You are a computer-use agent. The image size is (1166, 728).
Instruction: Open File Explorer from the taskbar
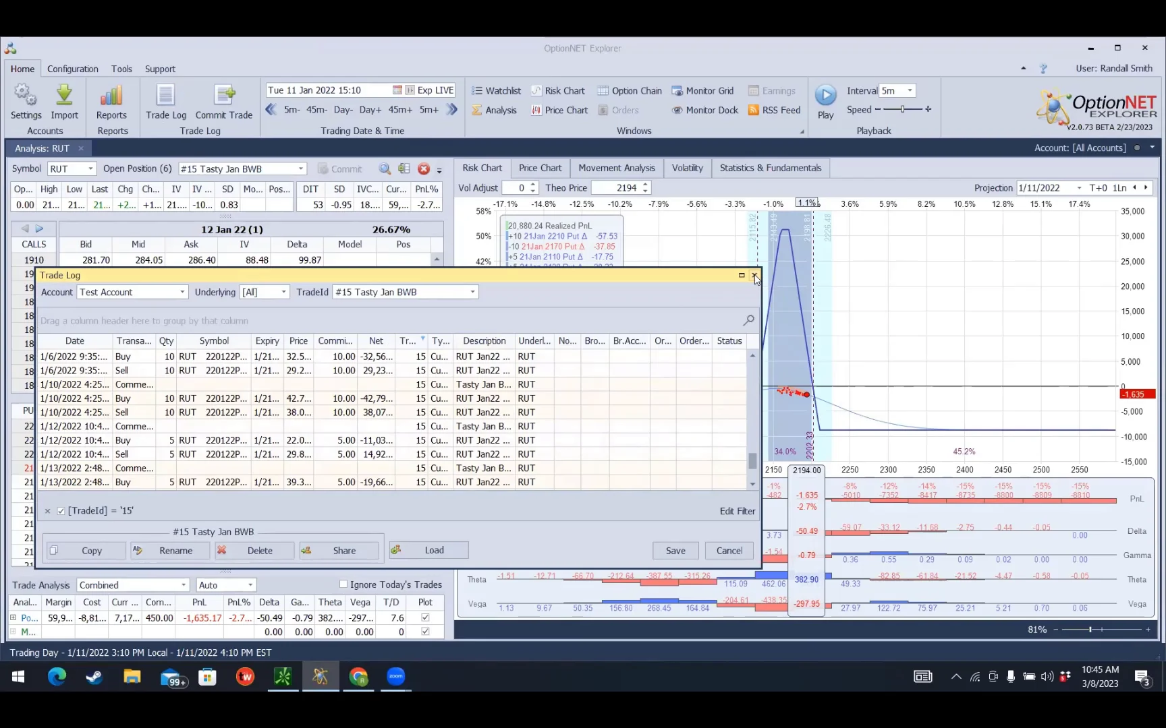[x=132, y=676]
